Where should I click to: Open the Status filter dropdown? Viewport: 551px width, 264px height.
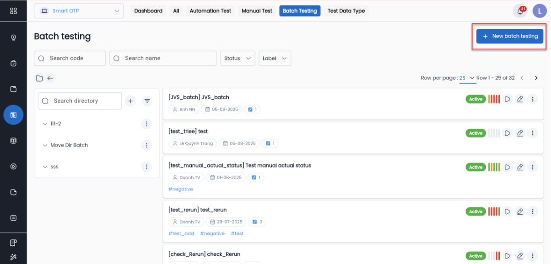click(238, 58)
